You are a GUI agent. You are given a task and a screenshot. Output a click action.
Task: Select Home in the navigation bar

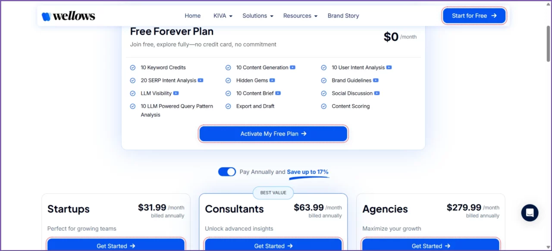[192, 16]
